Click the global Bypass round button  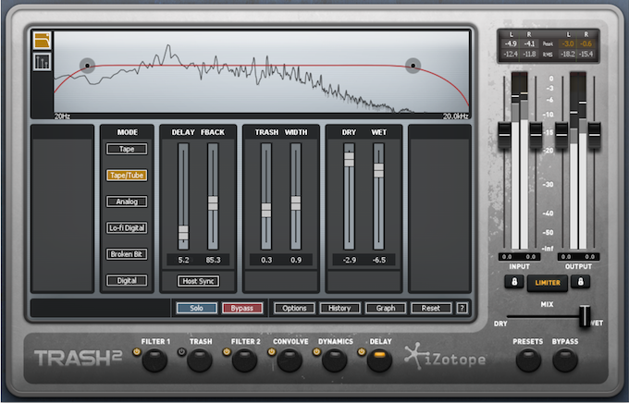(x=565, y=360)
